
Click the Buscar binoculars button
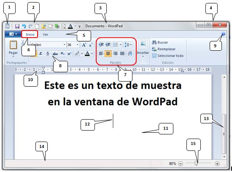tap(160, 42)
